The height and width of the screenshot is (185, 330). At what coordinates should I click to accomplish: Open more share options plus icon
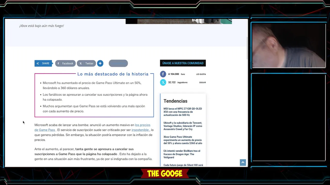(100, 63)
